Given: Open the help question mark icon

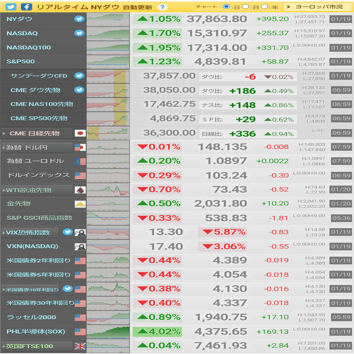Looking at the screenshot, I should pyautogui.click(x=162, y=7).
